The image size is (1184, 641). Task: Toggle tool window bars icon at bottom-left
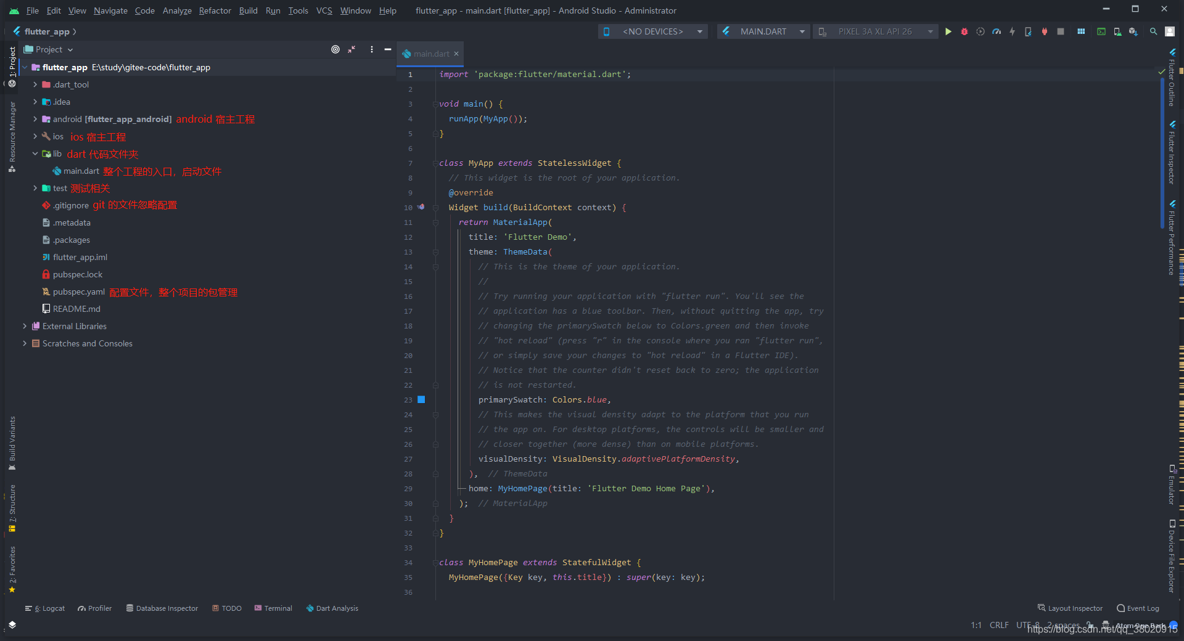tap(12, 625)
